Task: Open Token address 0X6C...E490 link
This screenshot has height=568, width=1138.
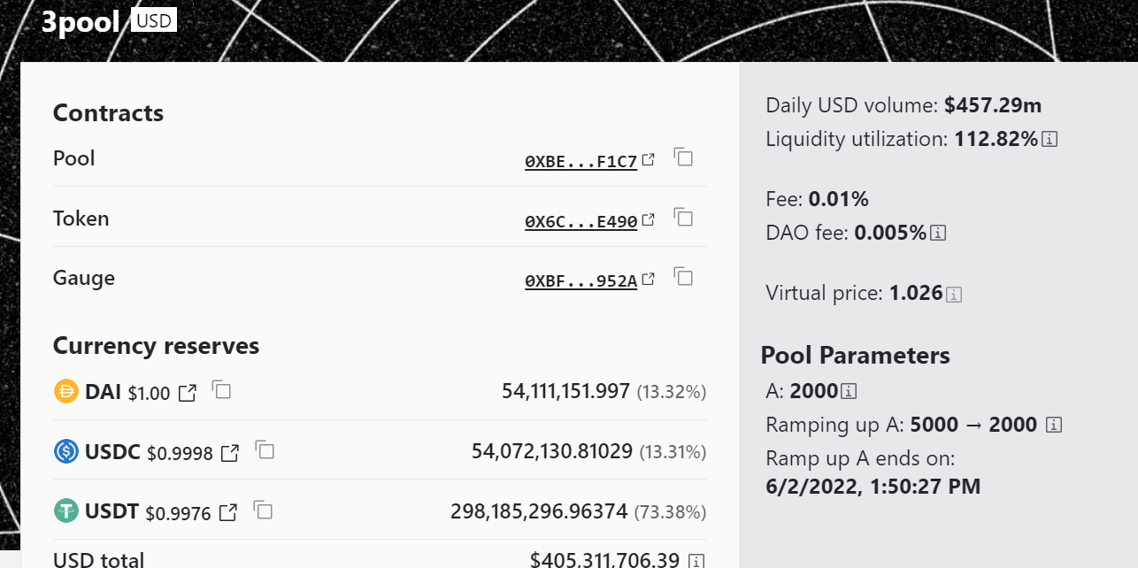Action: (x=581, y=221)
